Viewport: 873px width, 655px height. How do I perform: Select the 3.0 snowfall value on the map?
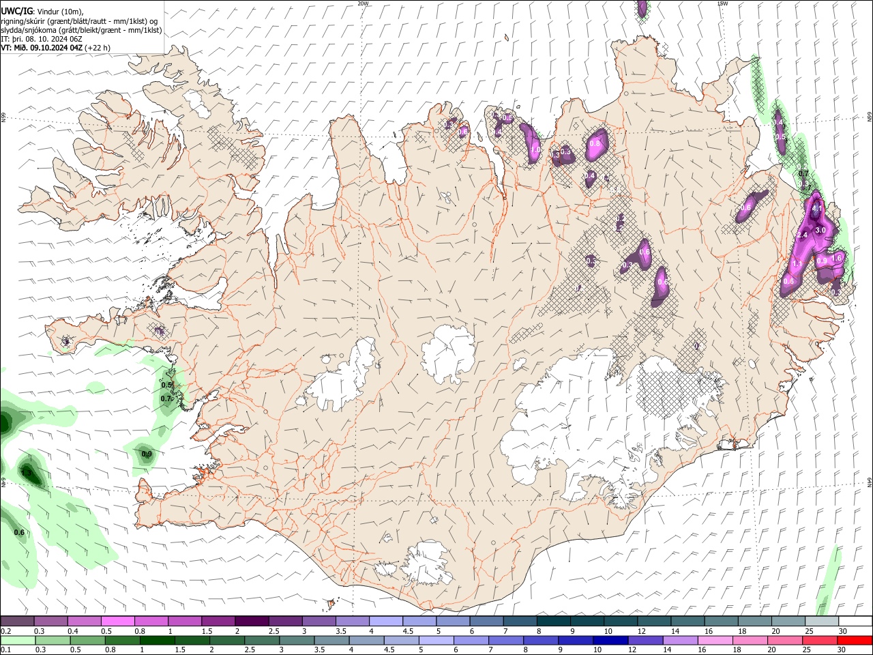point(820,231)
